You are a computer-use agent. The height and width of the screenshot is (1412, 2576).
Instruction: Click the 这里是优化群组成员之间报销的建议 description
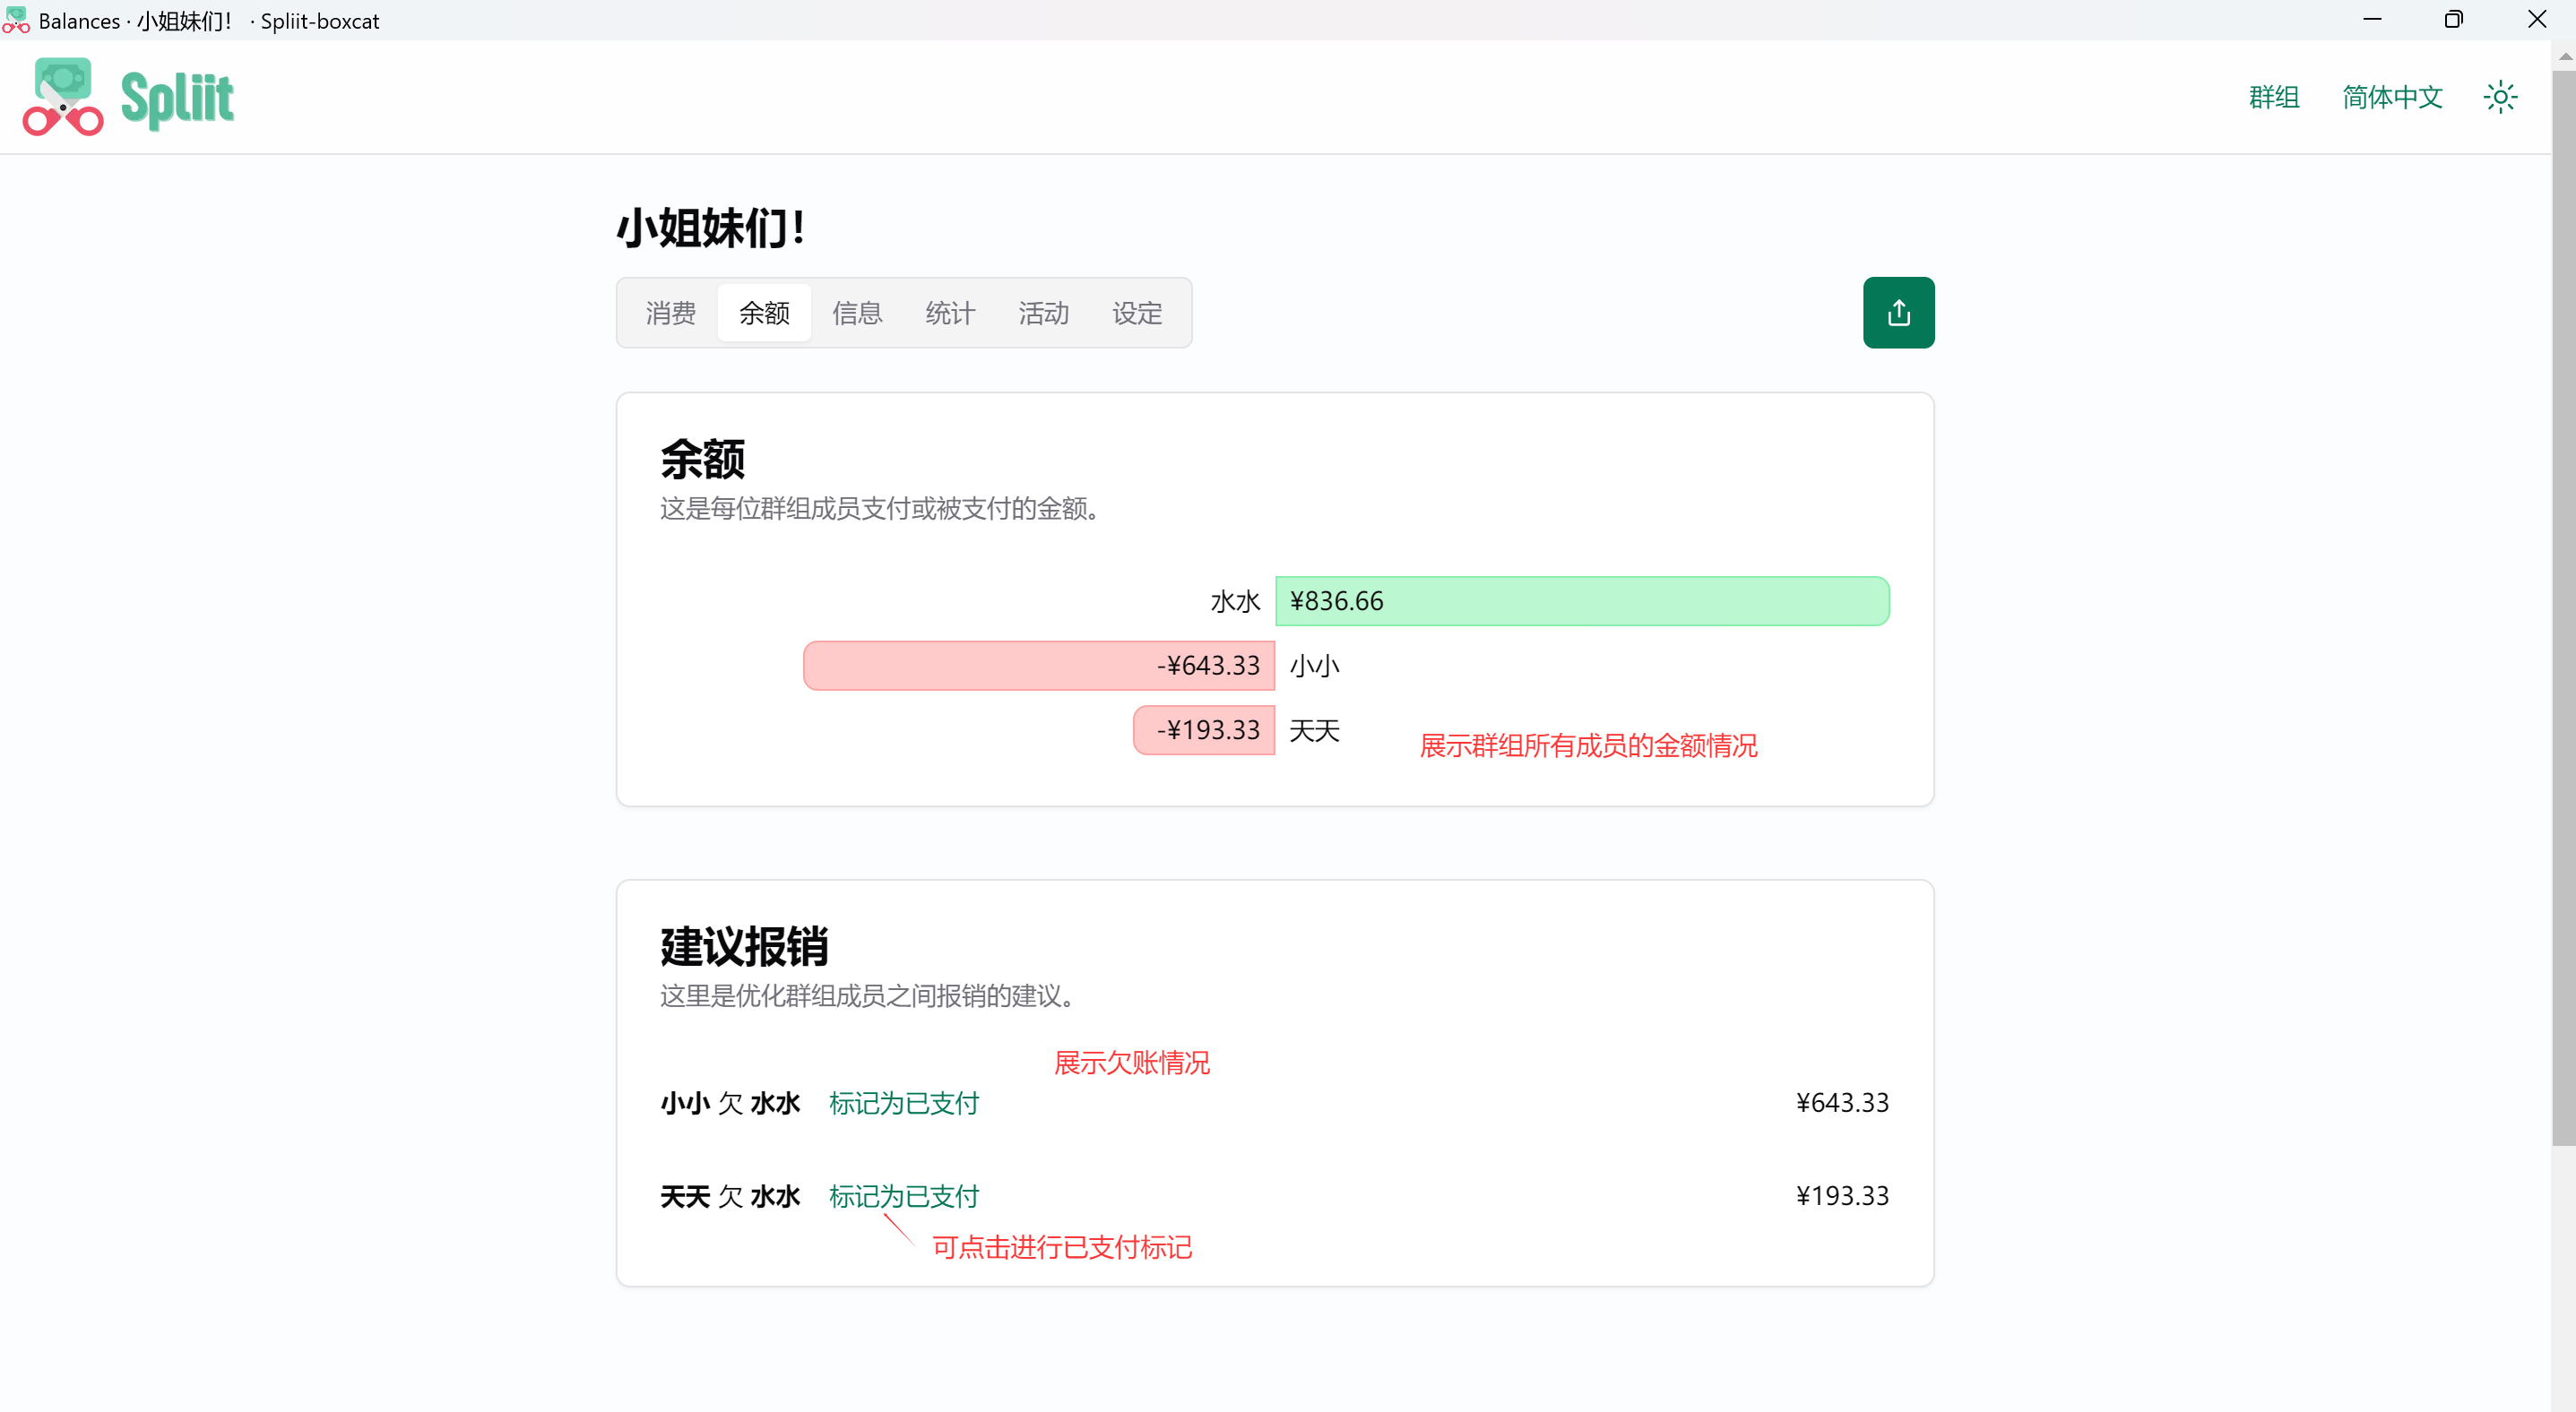coord(868,995)
